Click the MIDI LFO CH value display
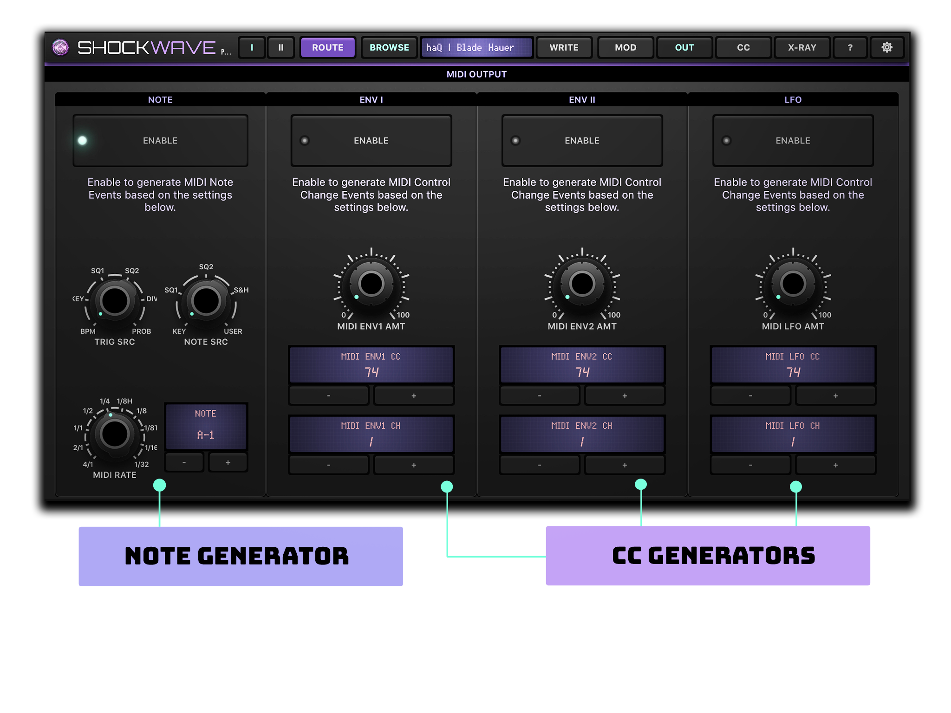The height and width of the screenshot is (713, 951). click(x=793, y=434)
